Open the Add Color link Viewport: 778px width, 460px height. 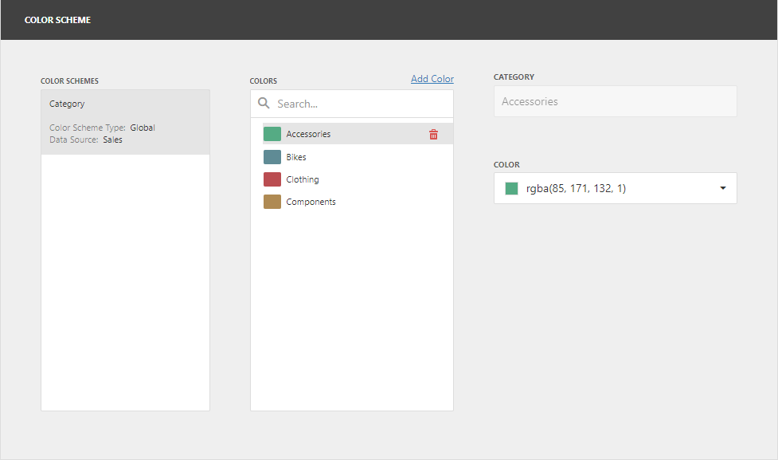tap(432, 78)
